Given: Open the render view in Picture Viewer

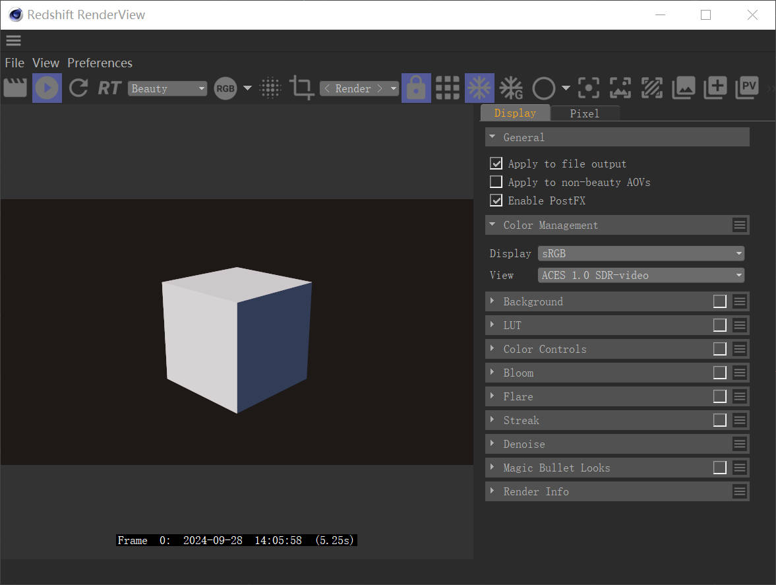Looking at the screenshot, I should pyautogui.click(x=746, y=88).
